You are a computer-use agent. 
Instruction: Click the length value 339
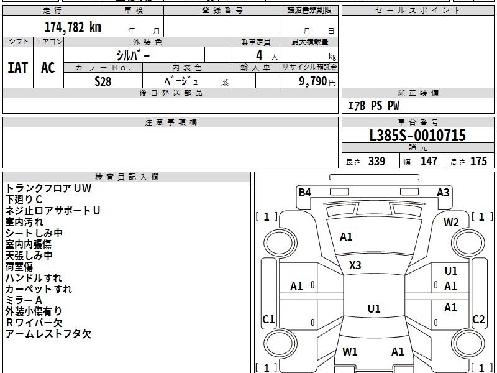(377, 162)
